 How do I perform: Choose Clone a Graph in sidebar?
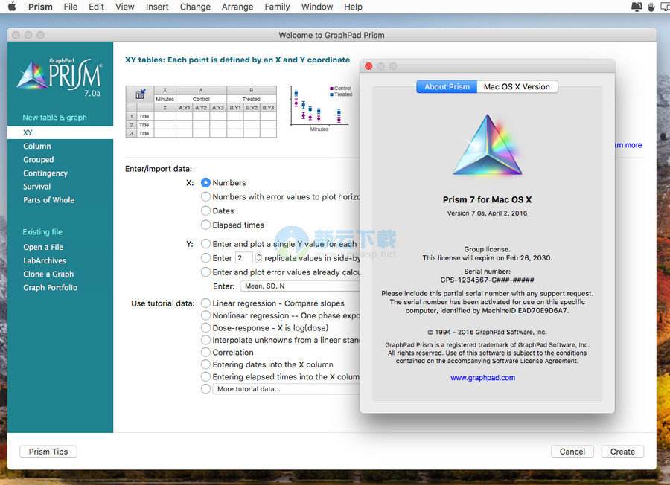pos(48,274)
